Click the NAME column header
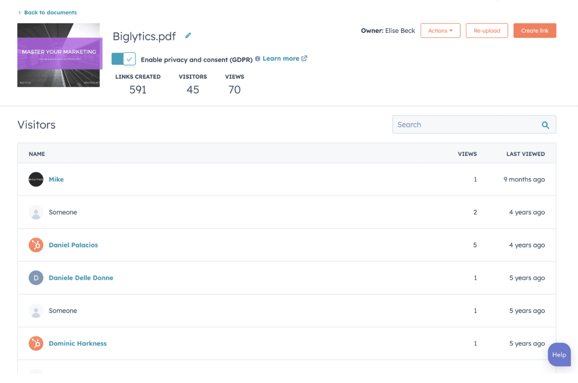This screenshot has height=383, width=578. click(37, 154)
